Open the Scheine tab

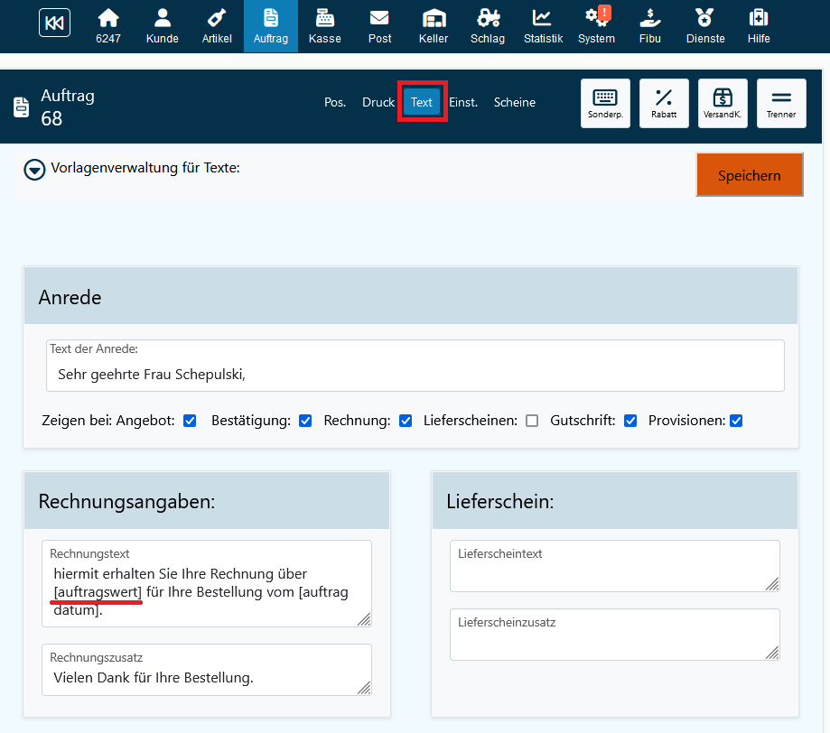[x=515, y=102]
